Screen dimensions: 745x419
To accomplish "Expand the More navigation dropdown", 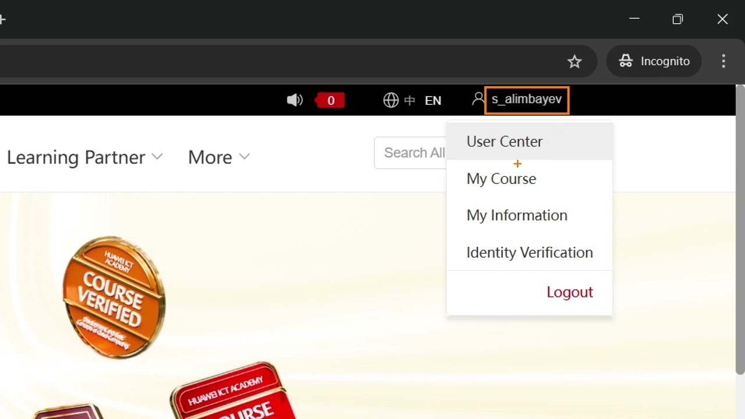I will [x=219, y=157].
